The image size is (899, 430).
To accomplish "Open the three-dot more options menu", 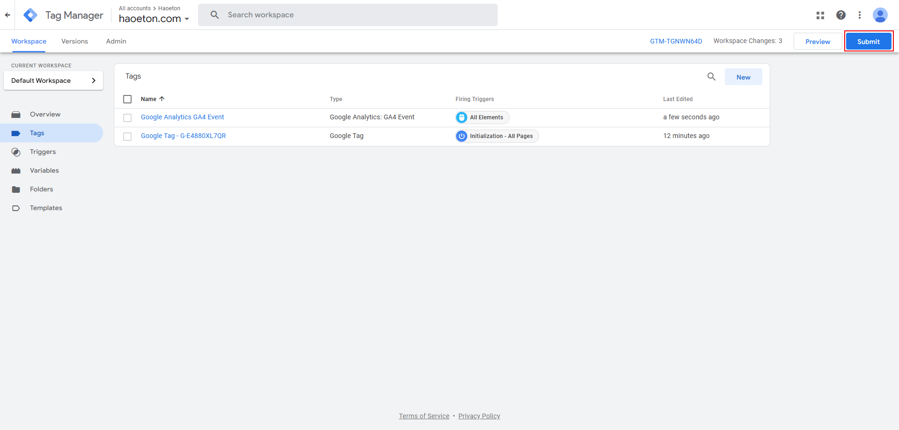I will tap(860, 15).
